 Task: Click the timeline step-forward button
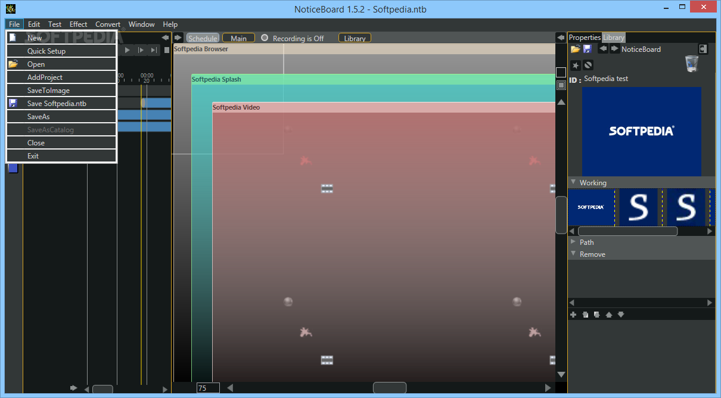(141, 50)
